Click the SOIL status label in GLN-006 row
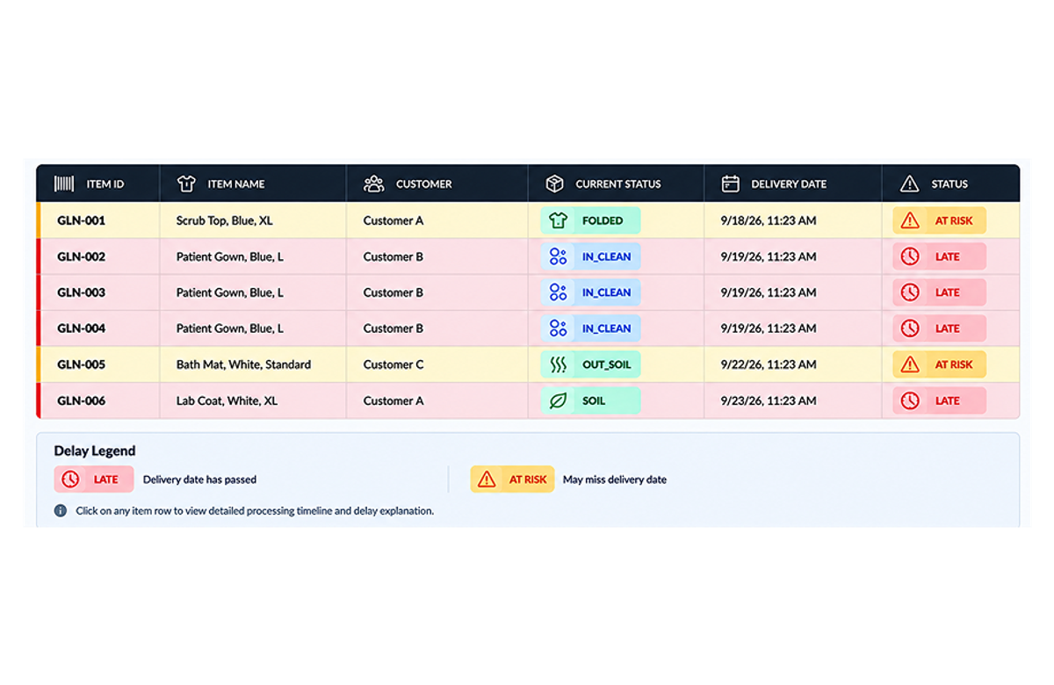 [x=594, y=400]
